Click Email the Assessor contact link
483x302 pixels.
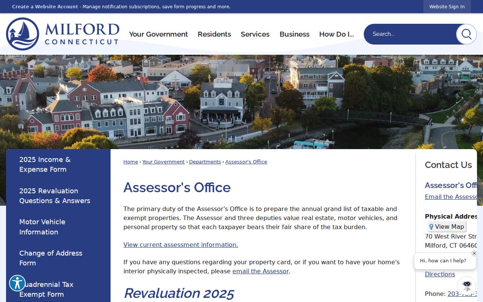[x=451, y=197]
